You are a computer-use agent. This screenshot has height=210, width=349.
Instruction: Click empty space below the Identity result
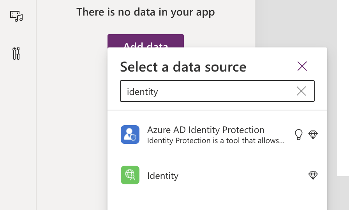pos(217,198)
